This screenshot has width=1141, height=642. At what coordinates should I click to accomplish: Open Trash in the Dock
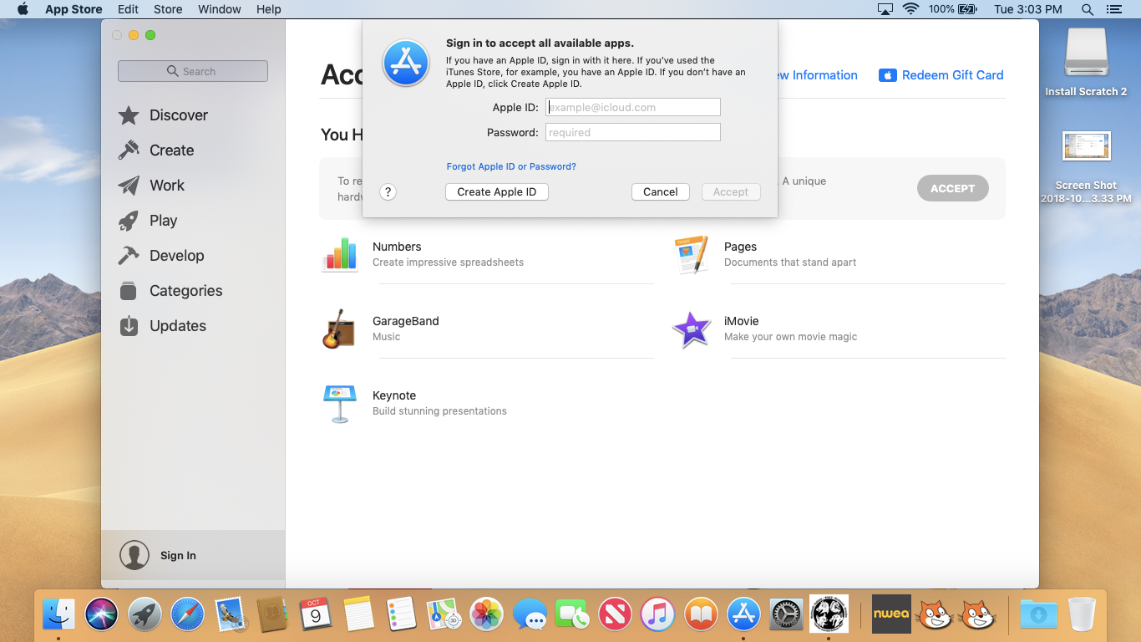pos(1082,614)
